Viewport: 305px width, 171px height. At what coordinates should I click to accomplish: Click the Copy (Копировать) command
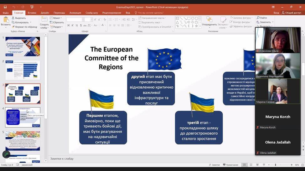20,22
